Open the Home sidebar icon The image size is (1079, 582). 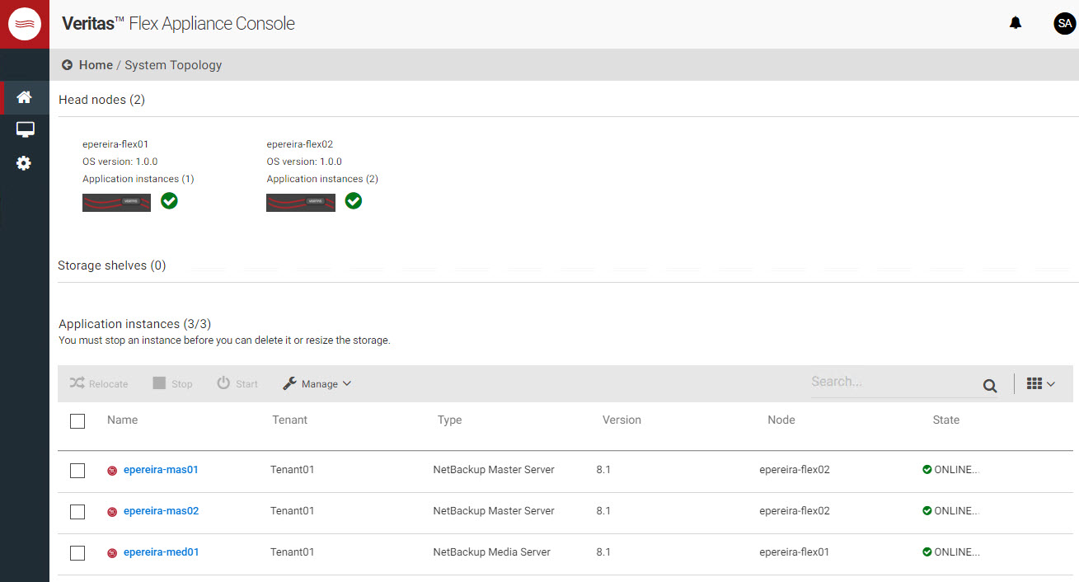pos(25,97)
